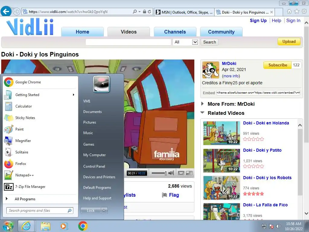Click the video player mute speaker icon
Viewport: 309px width, 232px height.
tap(171, 173)
